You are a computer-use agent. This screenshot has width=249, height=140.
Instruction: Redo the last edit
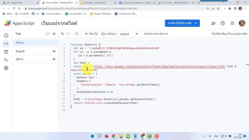tap(68, 34)
